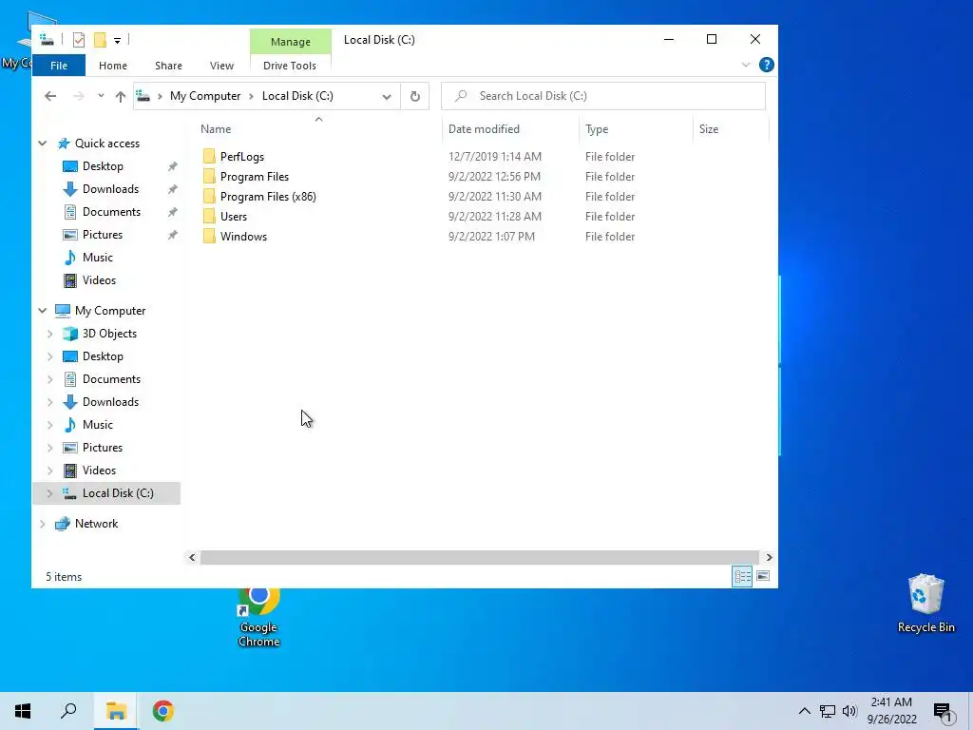Click the blue Help icon
The height and width of the screenshot is (730, 973).
tap(767, 65)
